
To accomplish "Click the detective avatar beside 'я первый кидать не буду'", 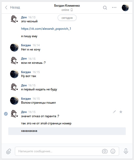I will point(14,87).
